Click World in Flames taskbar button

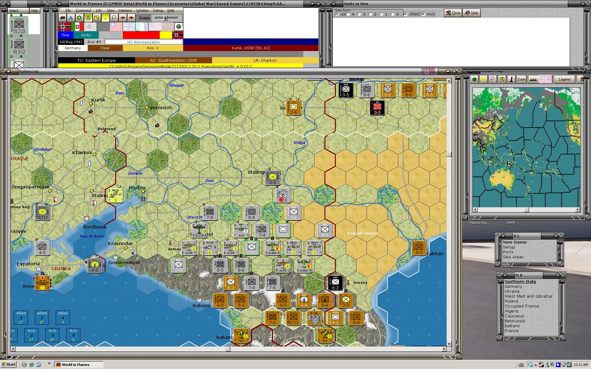tap(79, 365)
